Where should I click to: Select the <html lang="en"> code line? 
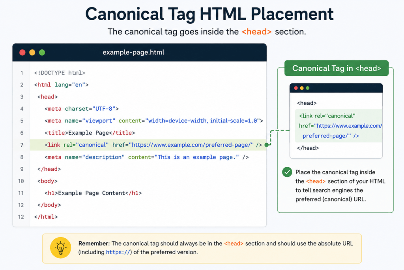coord(61,85)
